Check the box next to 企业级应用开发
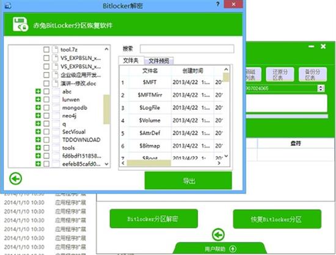 [x=46, y=75]
